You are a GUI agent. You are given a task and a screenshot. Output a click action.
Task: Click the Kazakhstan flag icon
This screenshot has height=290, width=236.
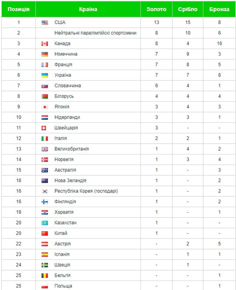[45, 223]
